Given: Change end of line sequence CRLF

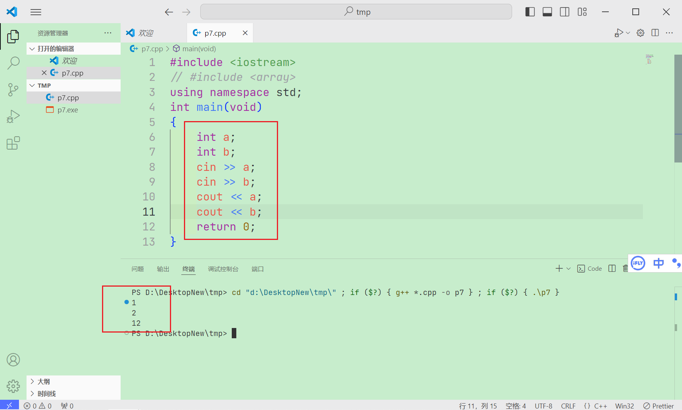Looking at the screenshot, I should pos(568,406).
